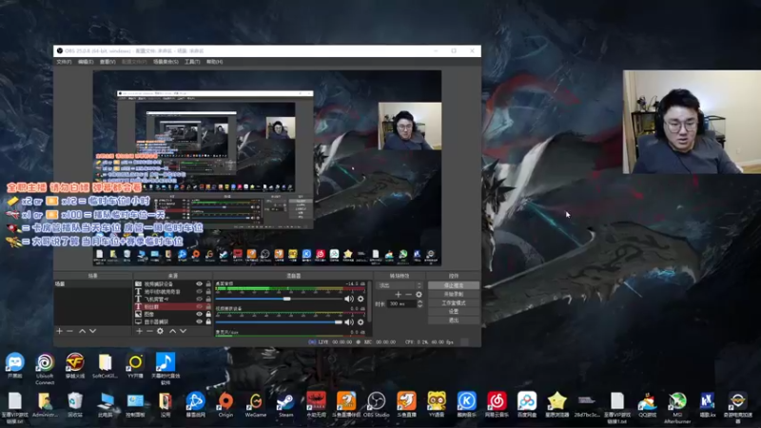Open video capture device audio settings gear
Screen dimensions: 761x428
[361, 321]
